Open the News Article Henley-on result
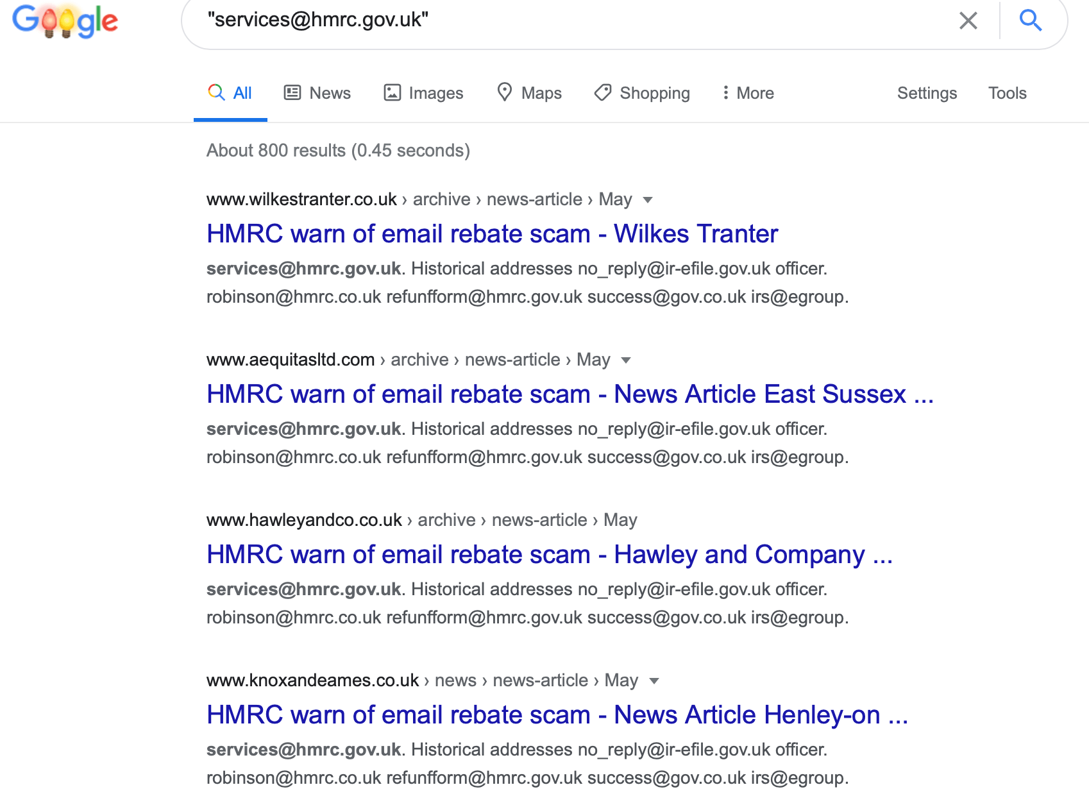1089x803 pixels. pos(557,714)
